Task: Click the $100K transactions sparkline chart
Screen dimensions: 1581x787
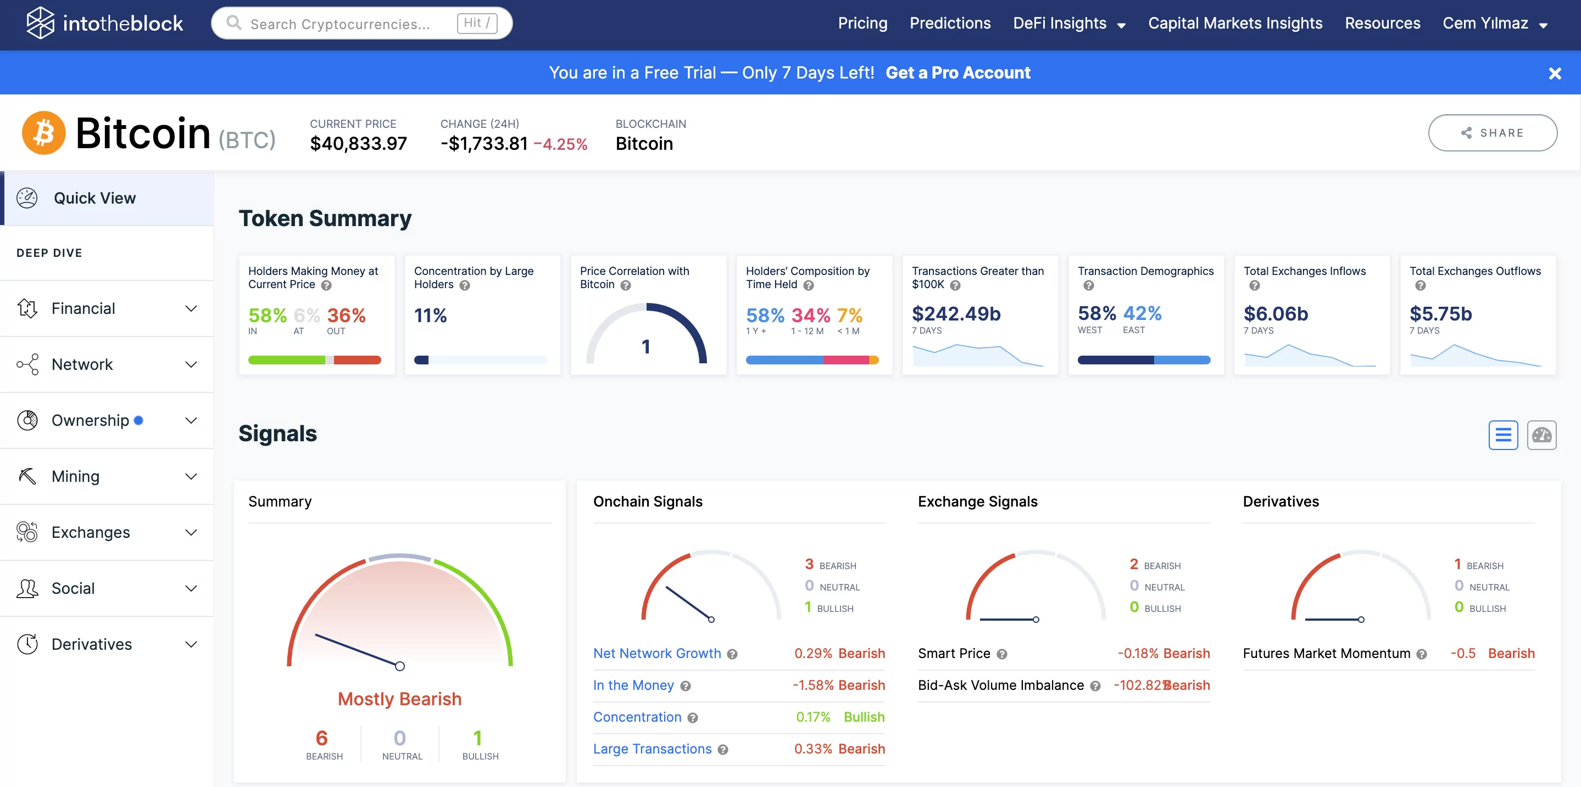Action: pyautogui.click(x=978, y=355)
